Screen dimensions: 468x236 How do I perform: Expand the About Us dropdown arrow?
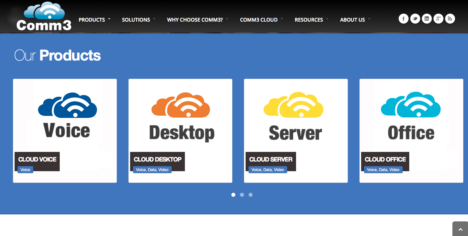point(369,19)
